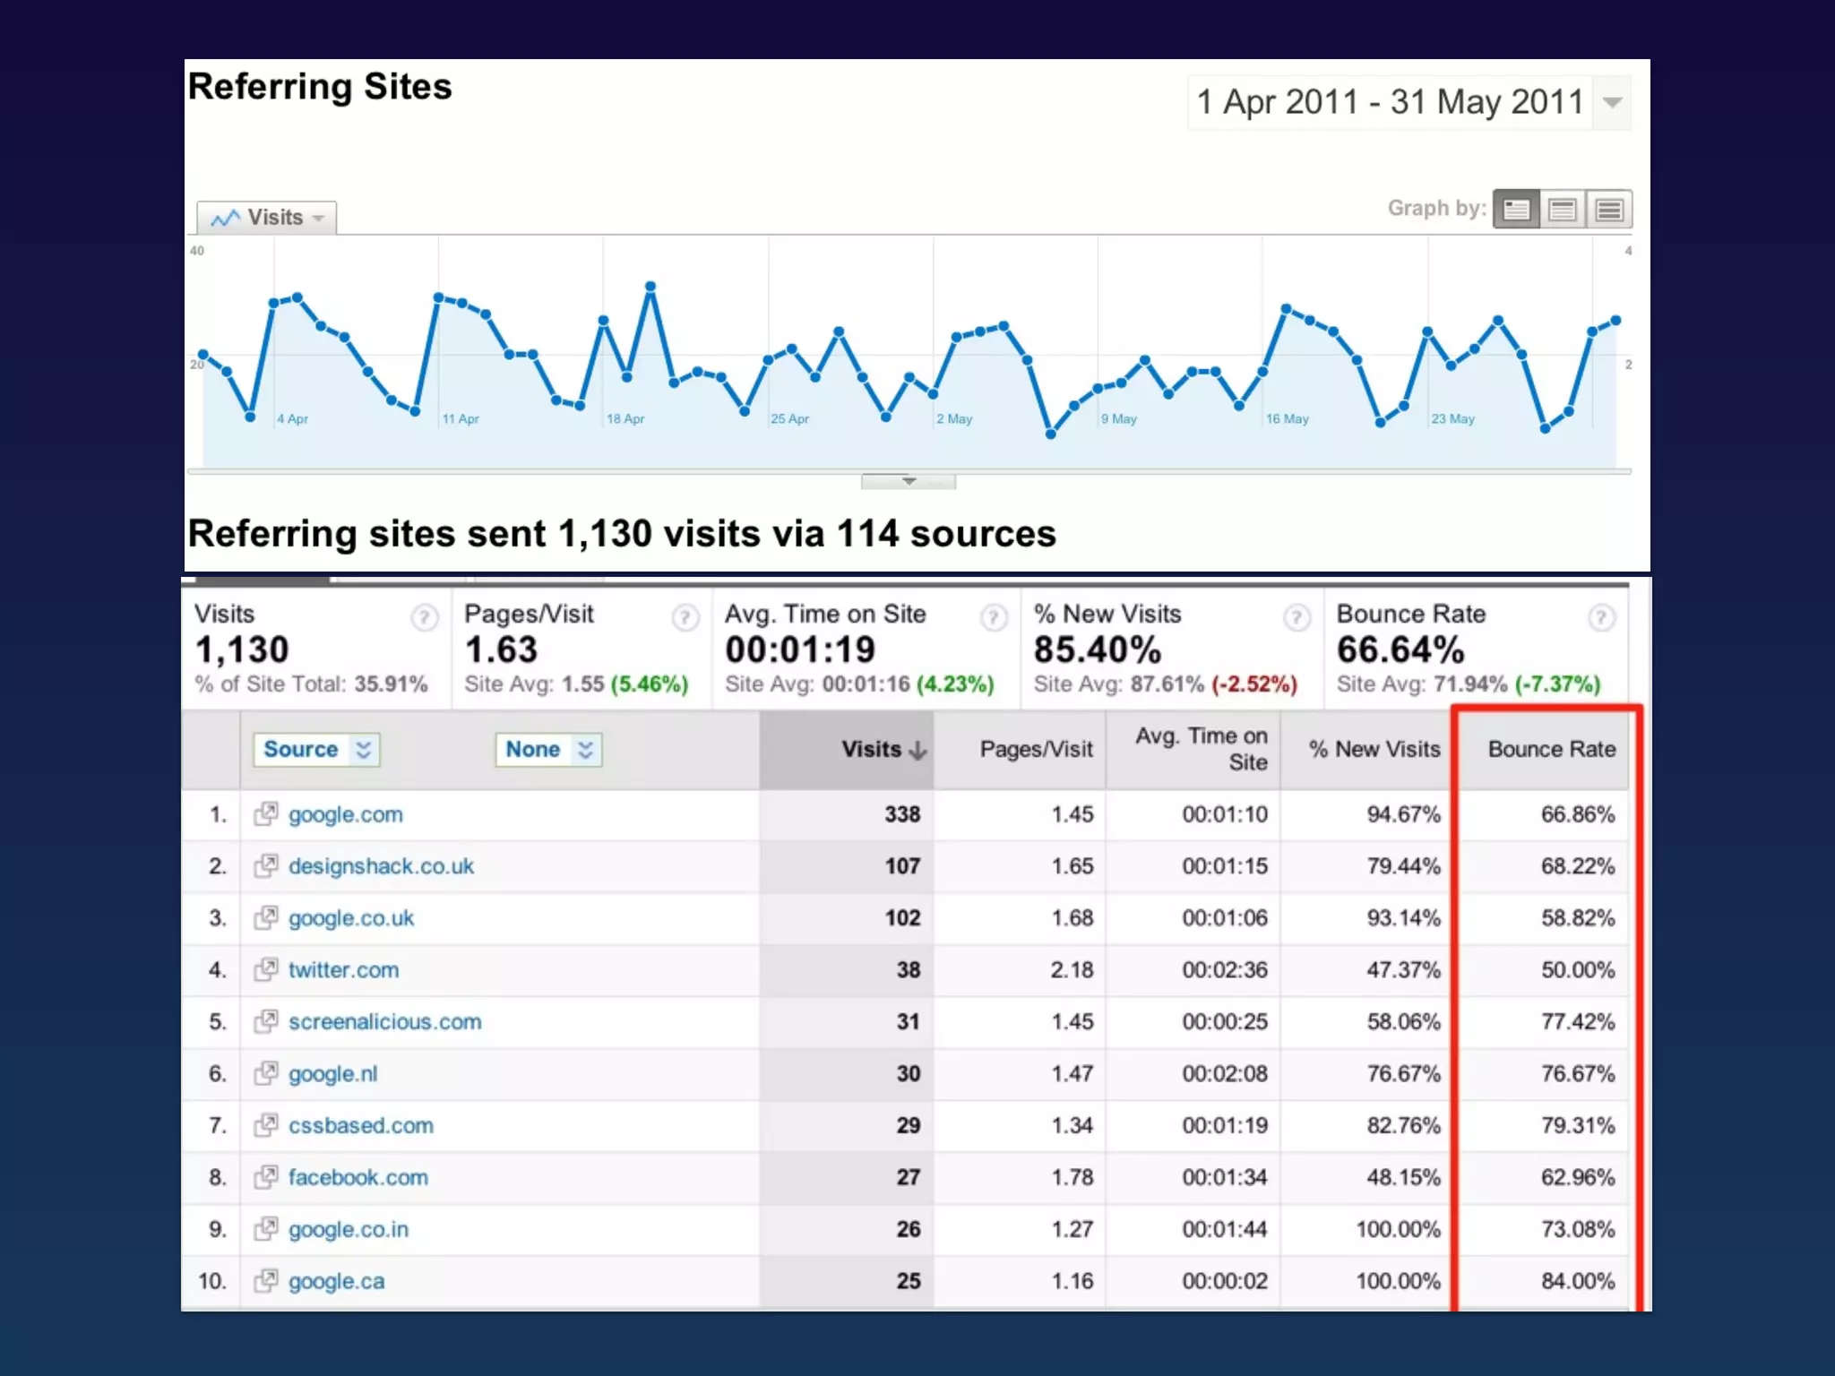Open the date range dropdown arrow

pos(1612,103)
